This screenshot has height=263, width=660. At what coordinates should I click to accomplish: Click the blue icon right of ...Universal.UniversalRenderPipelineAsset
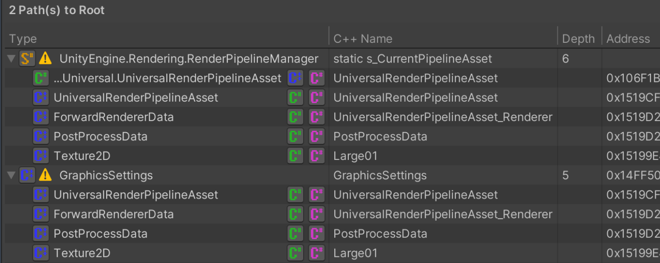pos(296,78)
